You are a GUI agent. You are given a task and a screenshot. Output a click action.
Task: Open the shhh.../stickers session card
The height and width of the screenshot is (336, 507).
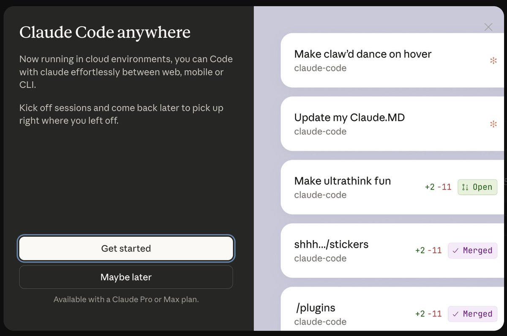point(359,250)
